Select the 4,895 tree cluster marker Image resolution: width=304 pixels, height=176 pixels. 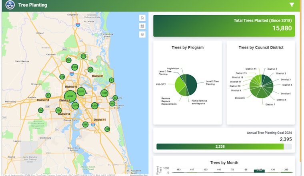(70, 96)
